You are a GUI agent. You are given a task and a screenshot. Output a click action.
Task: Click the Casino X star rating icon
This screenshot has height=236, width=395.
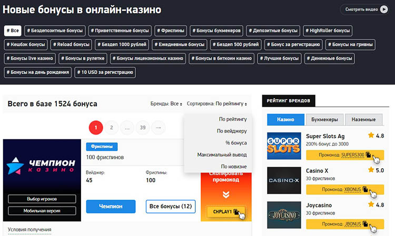[x=371, y=170]
